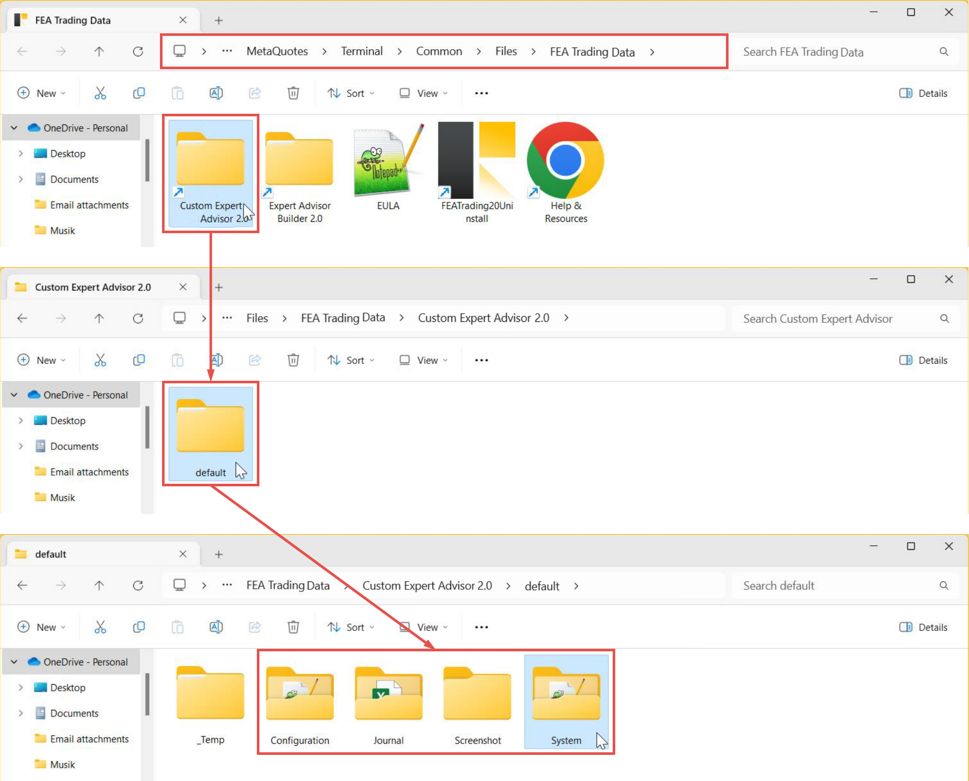Toggle Details pane in Custom Expert Advisor 2.0 window
The width and height of the screenshot is (969, 781).
tap(923, 360)
